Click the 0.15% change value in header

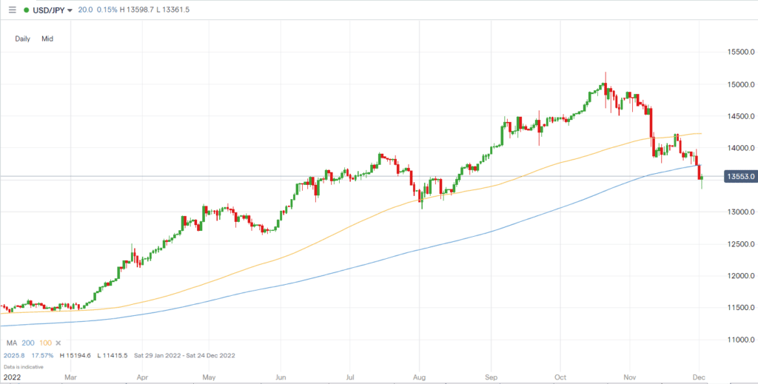107,10
